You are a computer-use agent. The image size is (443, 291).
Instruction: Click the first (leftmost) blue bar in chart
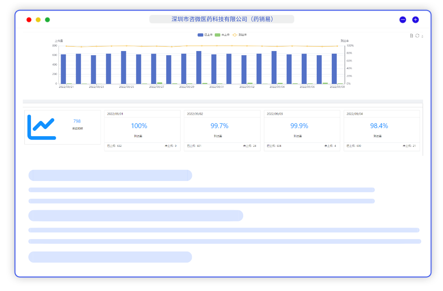63,69
